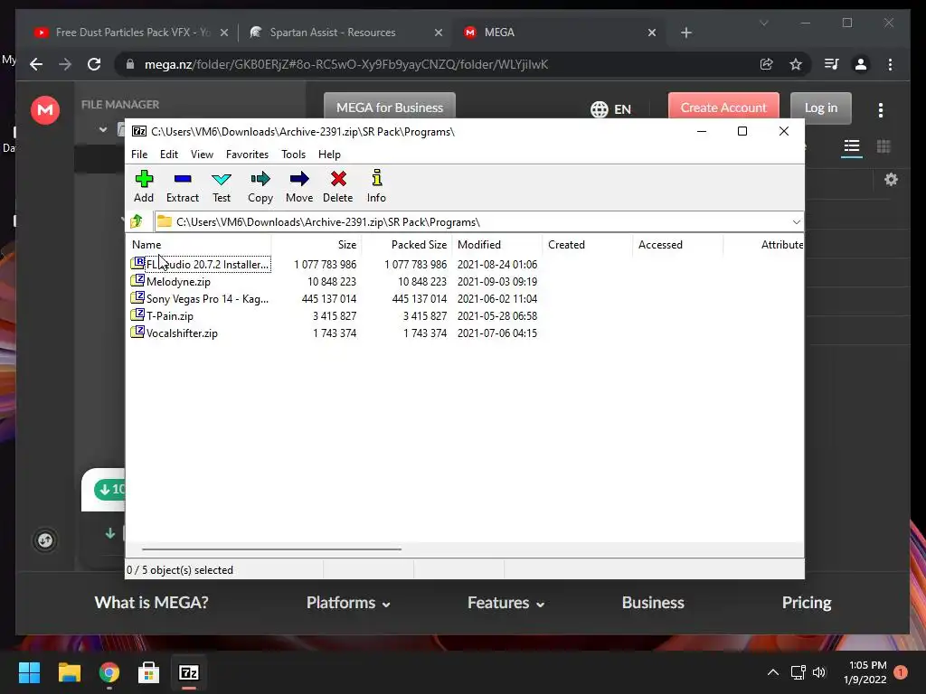Go up one folder level in 7-Zip
Image resolution: width=926 pixels, height=694 pixels.
(x=137, y=221)
